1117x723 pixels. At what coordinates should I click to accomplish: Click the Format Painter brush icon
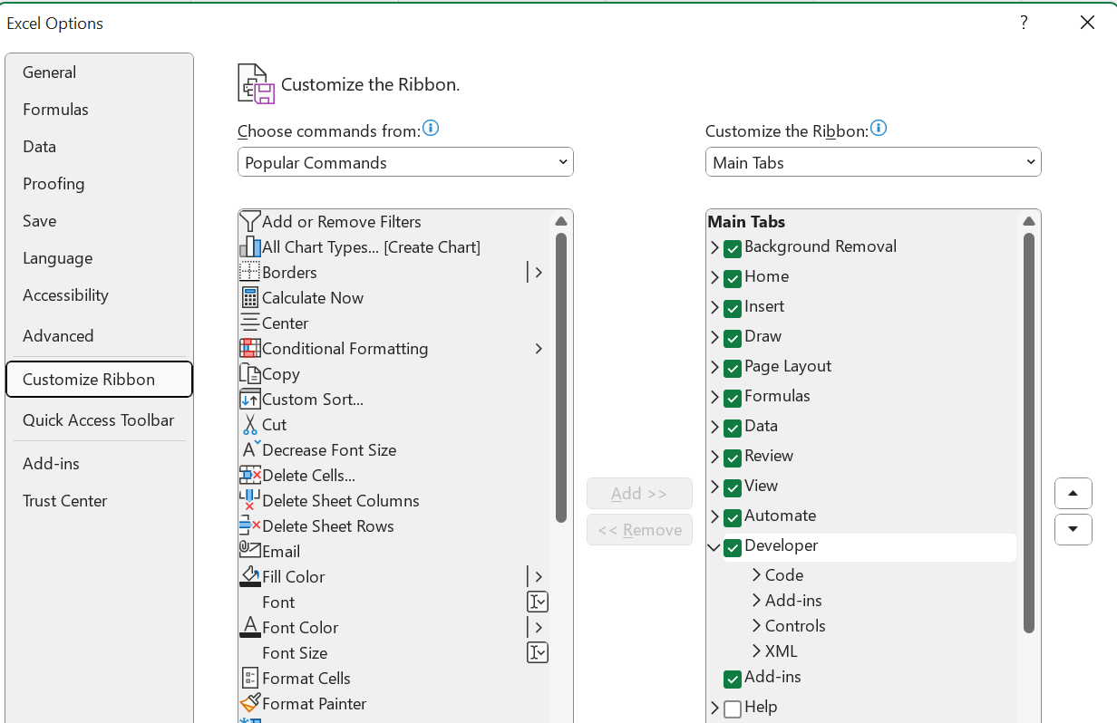pyautogui.click(x=249, y=704)
